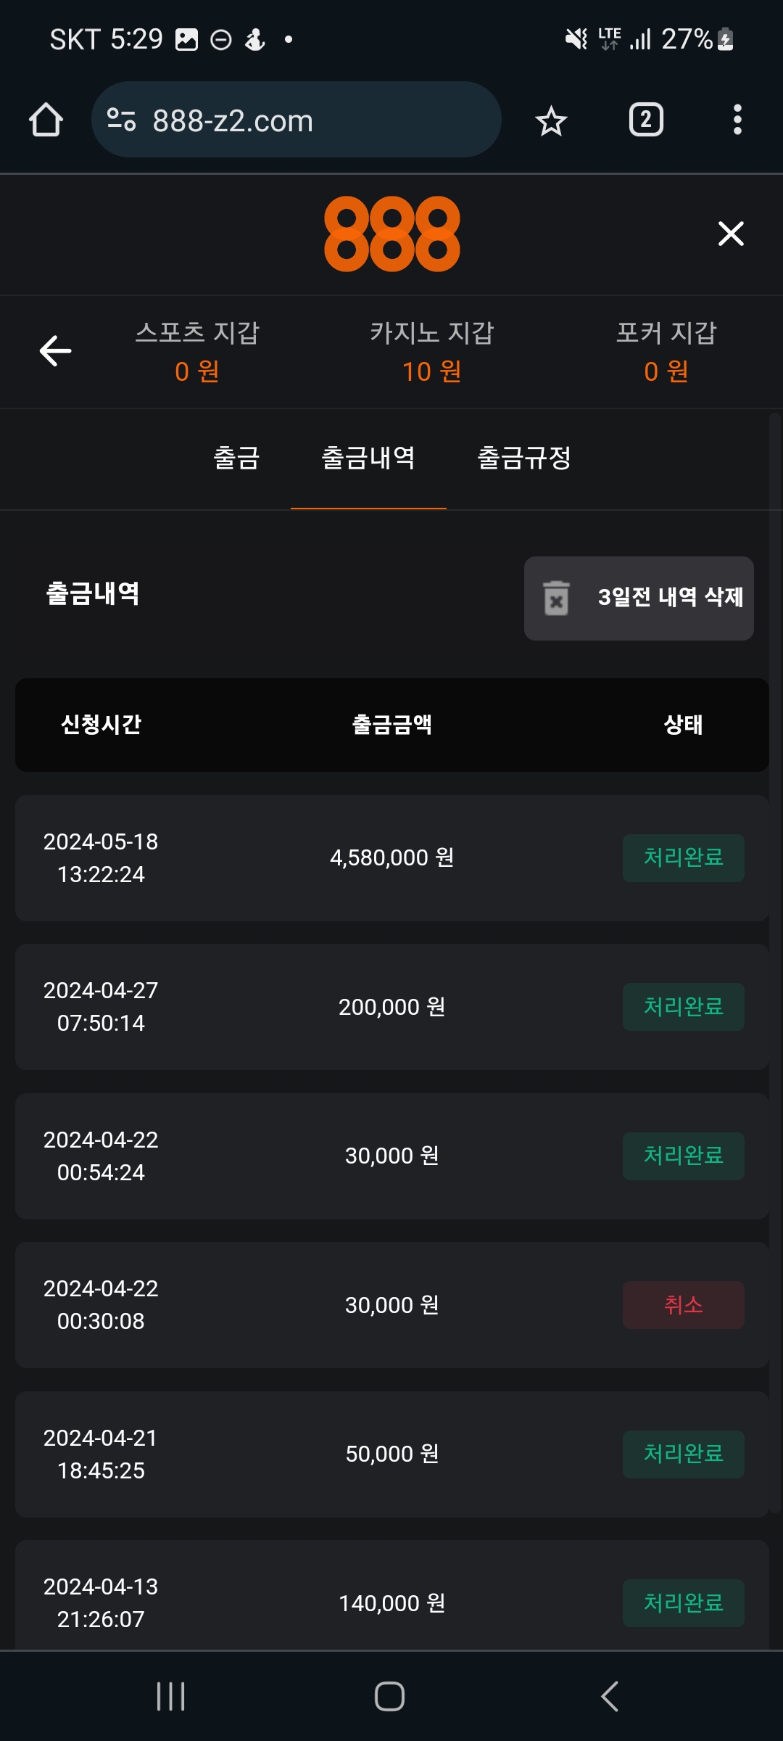783x1741 pixels.
Task: Select the 카지노 지갑 balance
Action: (x=431, y=352)
